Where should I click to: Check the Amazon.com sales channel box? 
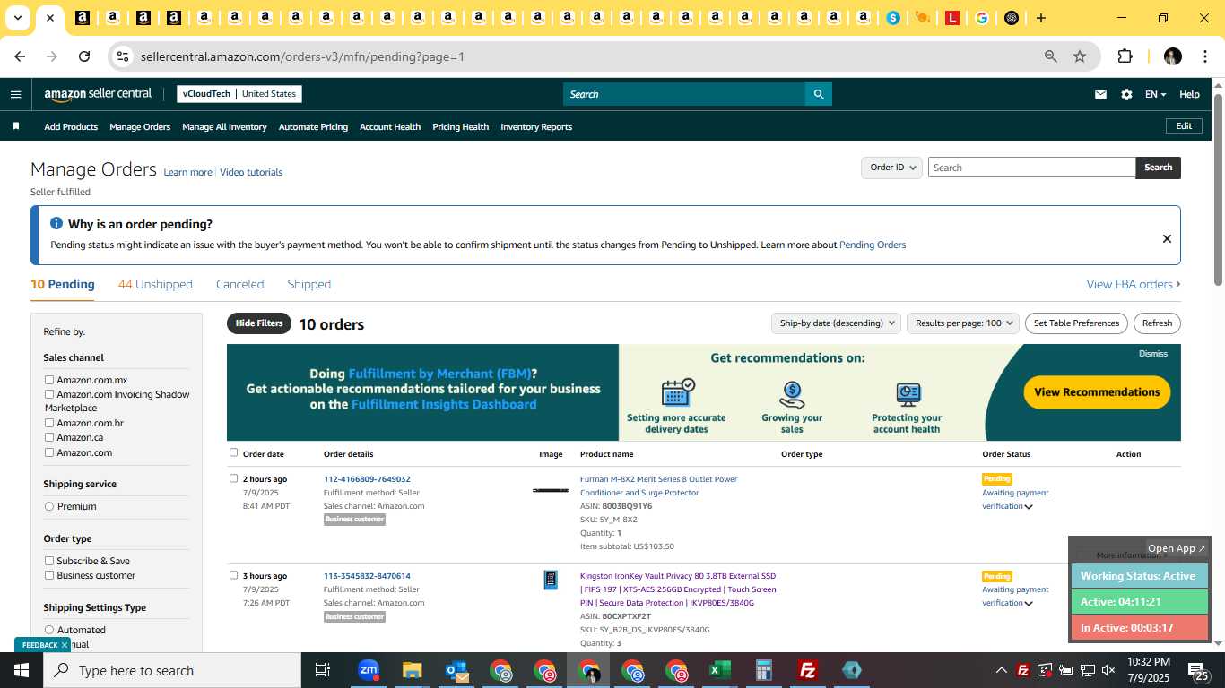pyautogui.click(x=49, y=452)
